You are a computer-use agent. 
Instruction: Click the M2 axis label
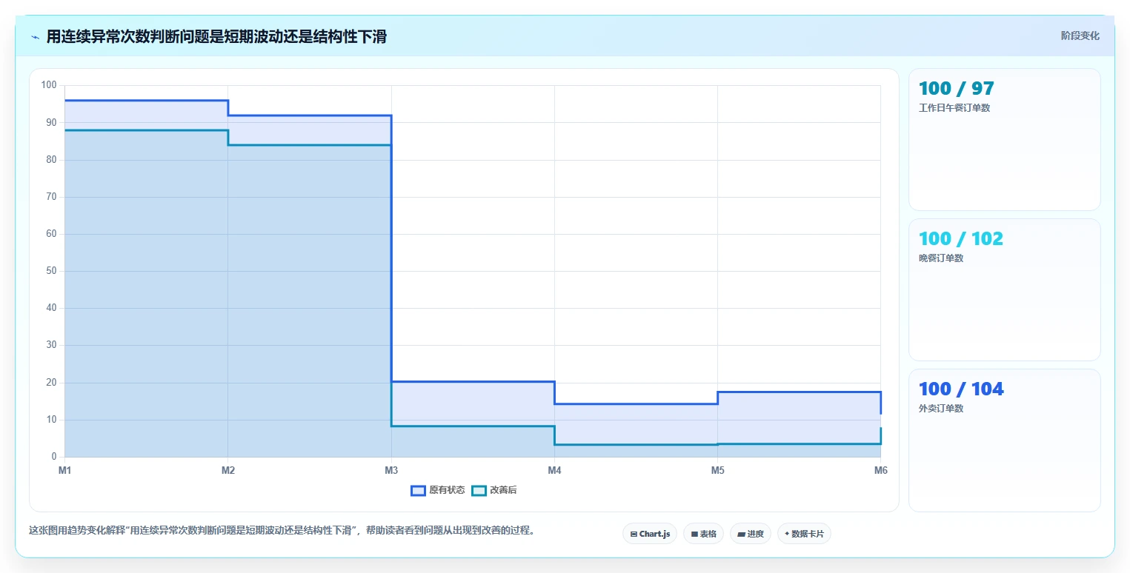228,470
